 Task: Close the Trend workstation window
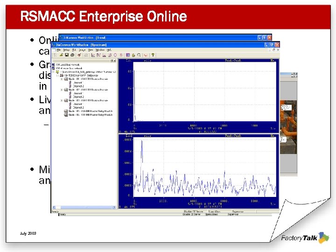click(270, 37)
